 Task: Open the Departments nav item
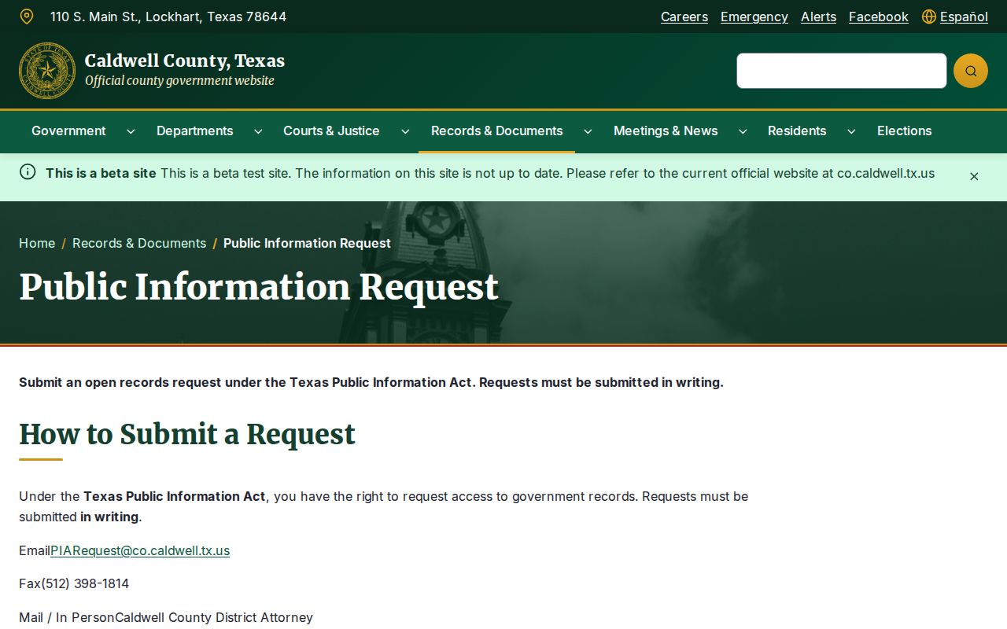(x=195, y=131)
